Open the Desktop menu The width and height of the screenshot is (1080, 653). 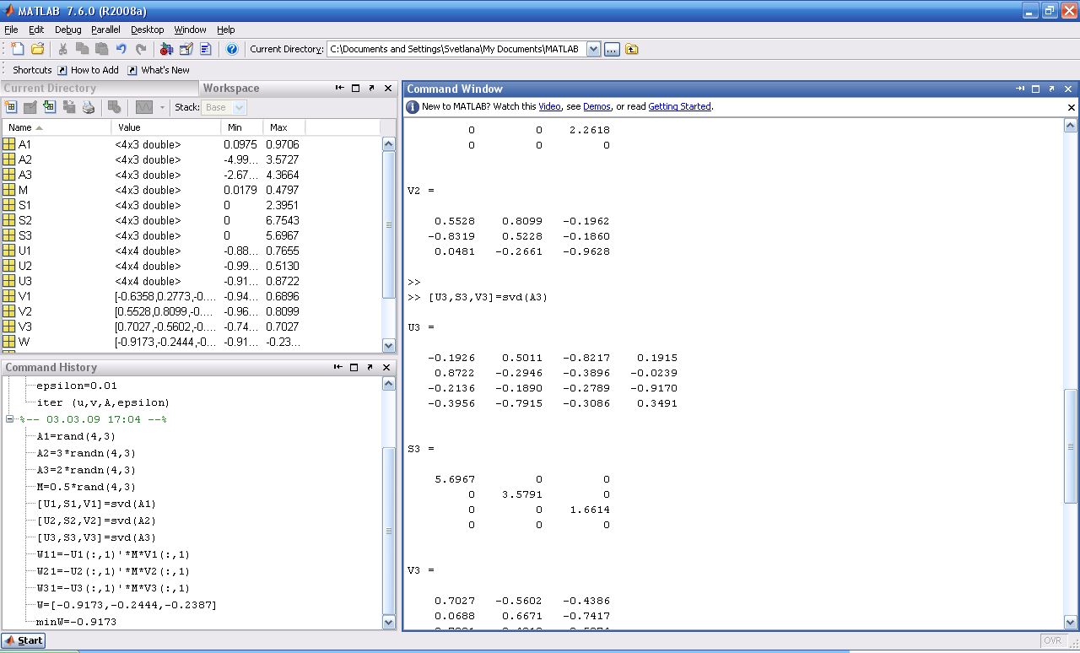(x=148, y=30)
